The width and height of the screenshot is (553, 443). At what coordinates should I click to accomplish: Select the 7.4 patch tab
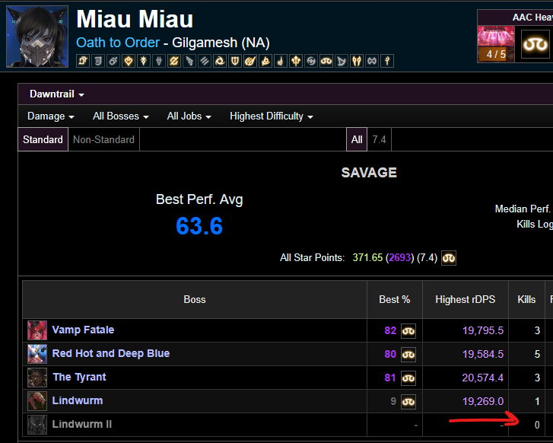point(379,139)
